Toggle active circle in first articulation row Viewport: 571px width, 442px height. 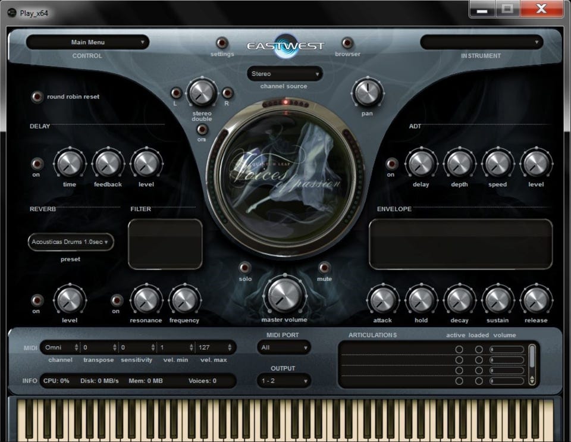click(x=459, y=350)
